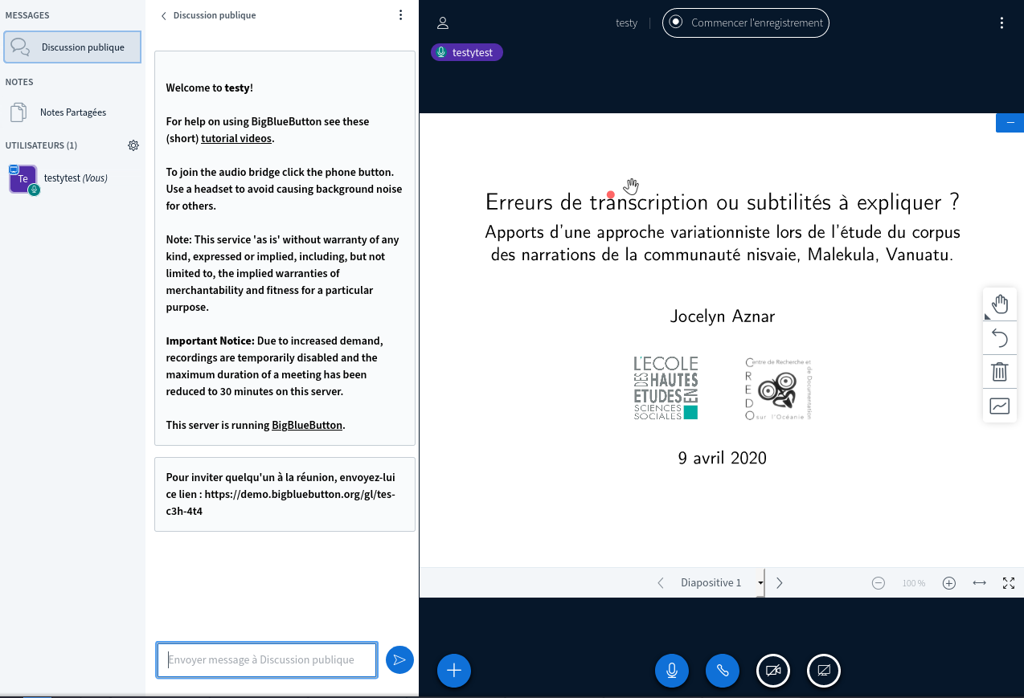Viewport: 1024px width, 698px height.
Task: Open Notes Partagées
Action: 72,112
